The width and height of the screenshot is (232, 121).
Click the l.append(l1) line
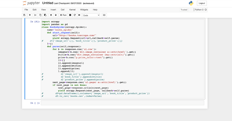tap(66, 71)
